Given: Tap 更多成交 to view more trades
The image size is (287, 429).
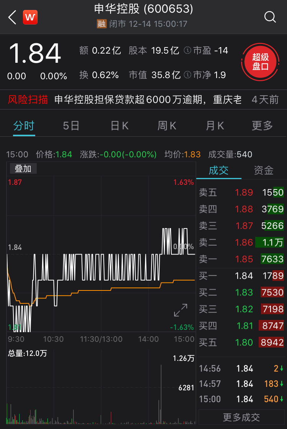Looking at the screenshot, I should [241, 417].
